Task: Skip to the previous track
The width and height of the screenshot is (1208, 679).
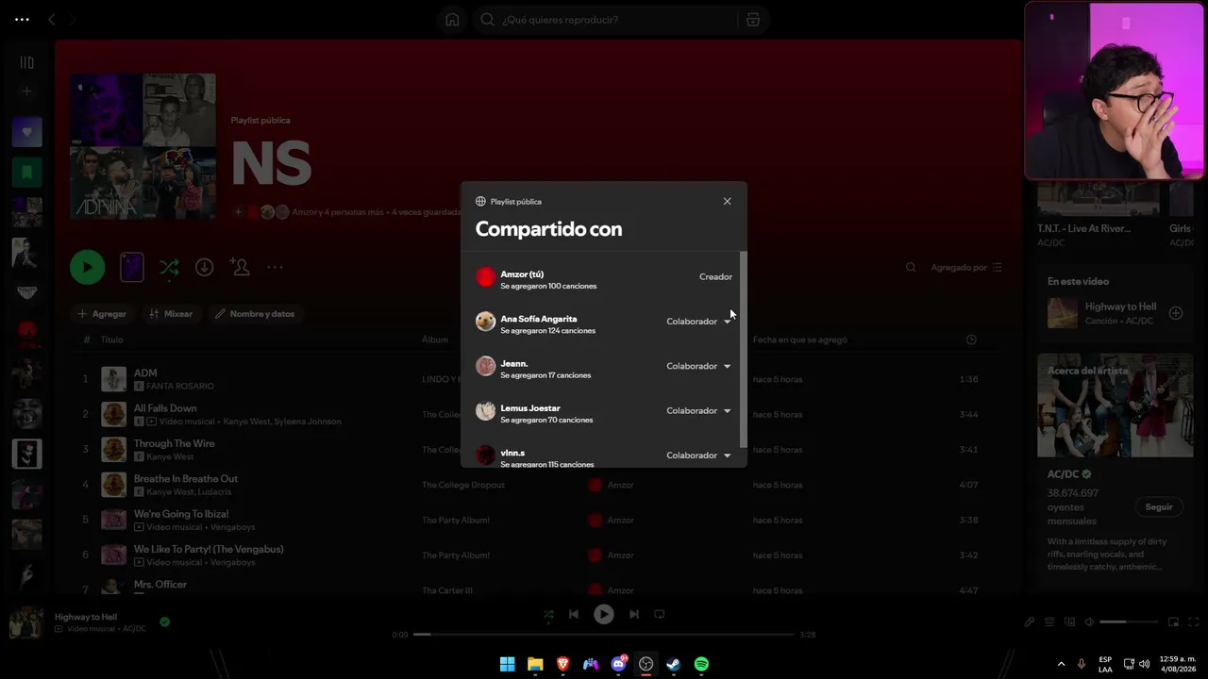Action: click(x=573, y=614)
